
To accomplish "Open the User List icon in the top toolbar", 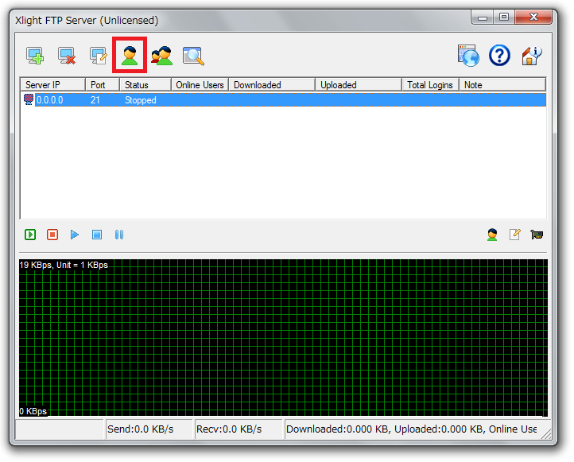I will click(x=130, y=56).
